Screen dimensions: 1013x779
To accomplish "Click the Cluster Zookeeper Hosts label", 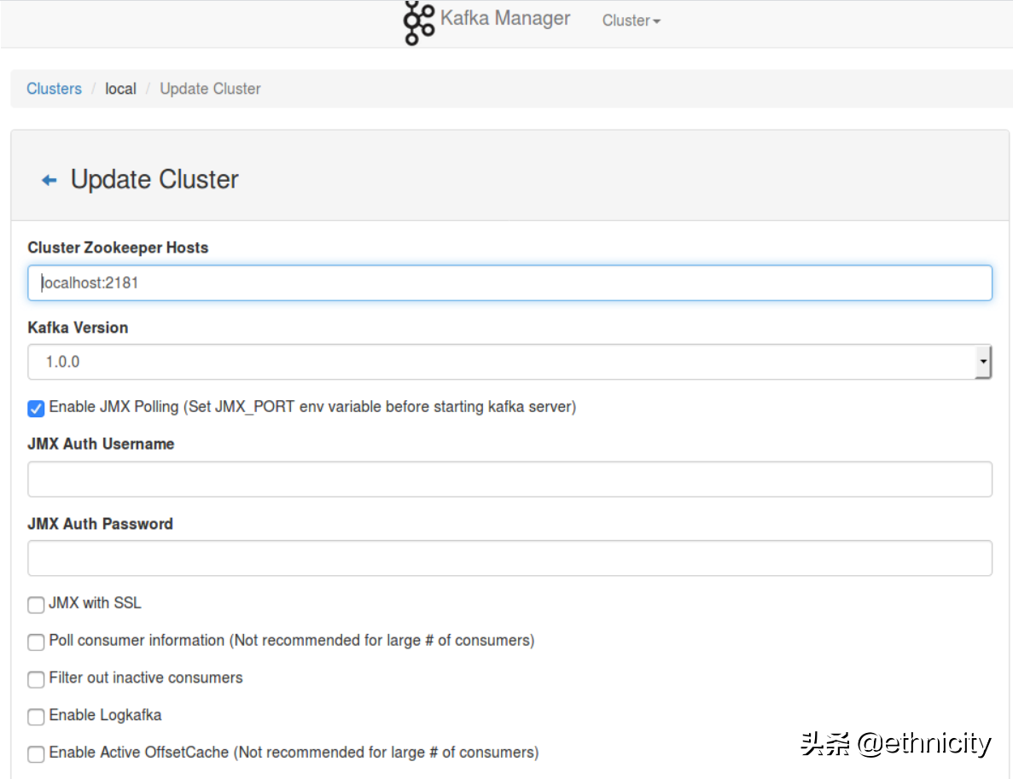I will point(118,247).
